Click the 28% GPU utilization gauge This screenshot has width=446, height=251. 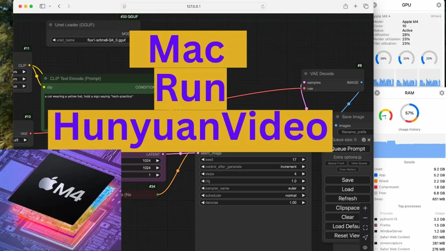pos(384,59)
